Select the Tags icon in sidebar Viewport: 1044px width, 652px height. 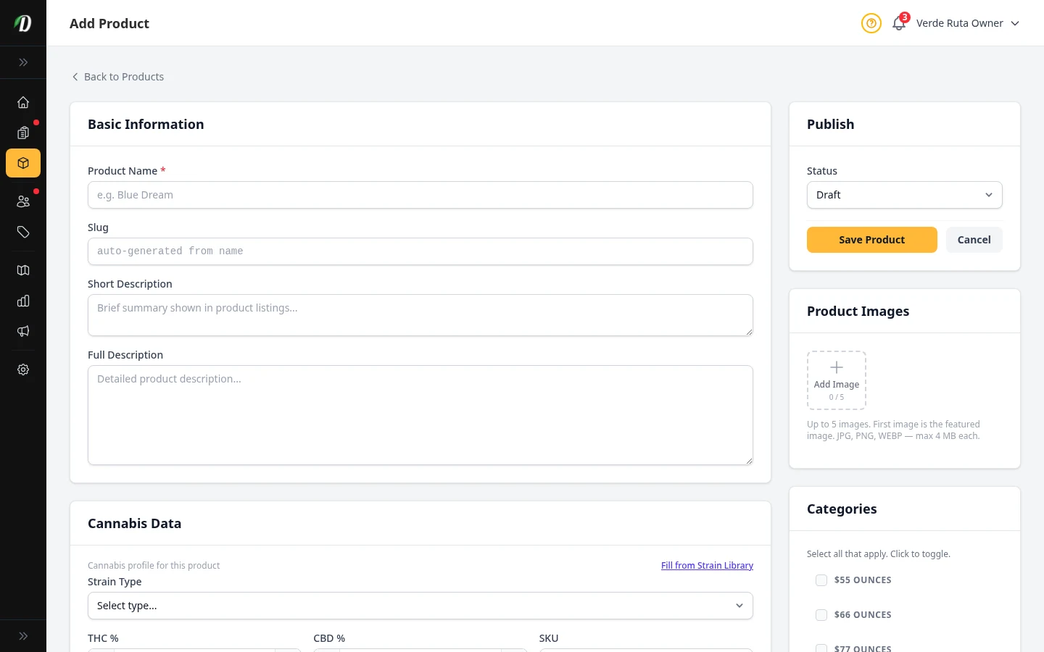pos(23,233)
